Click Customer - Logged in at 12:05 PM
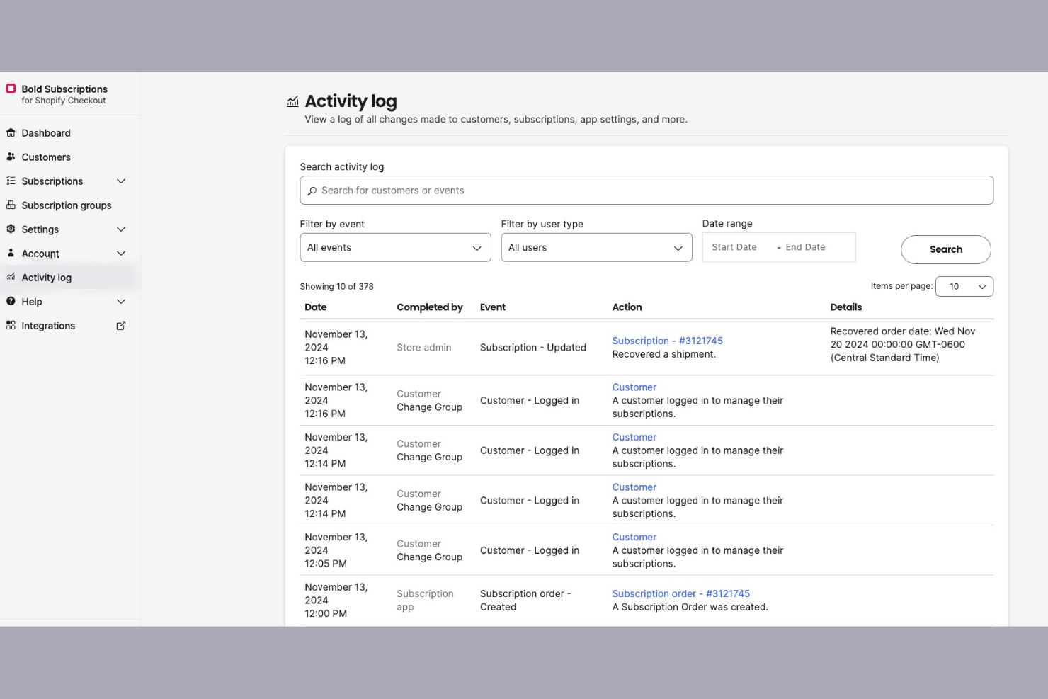1048x699 pixels. (529, 551)
